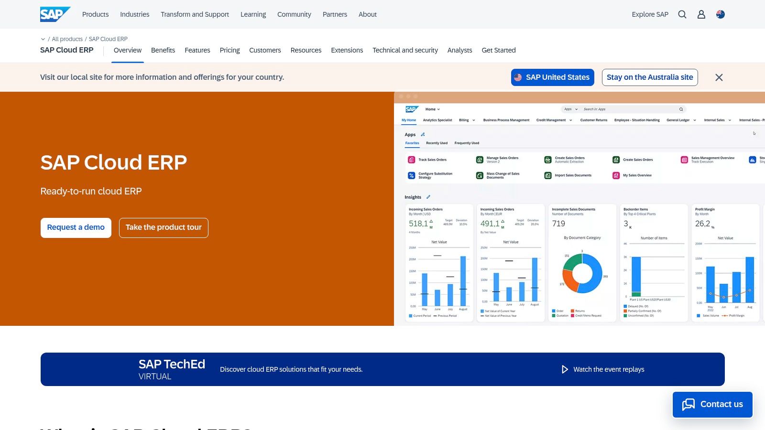Viewport: 765px width, 430px height.
Task: Click the pencil icon next to Insights
Action: (x=427, y=197)
